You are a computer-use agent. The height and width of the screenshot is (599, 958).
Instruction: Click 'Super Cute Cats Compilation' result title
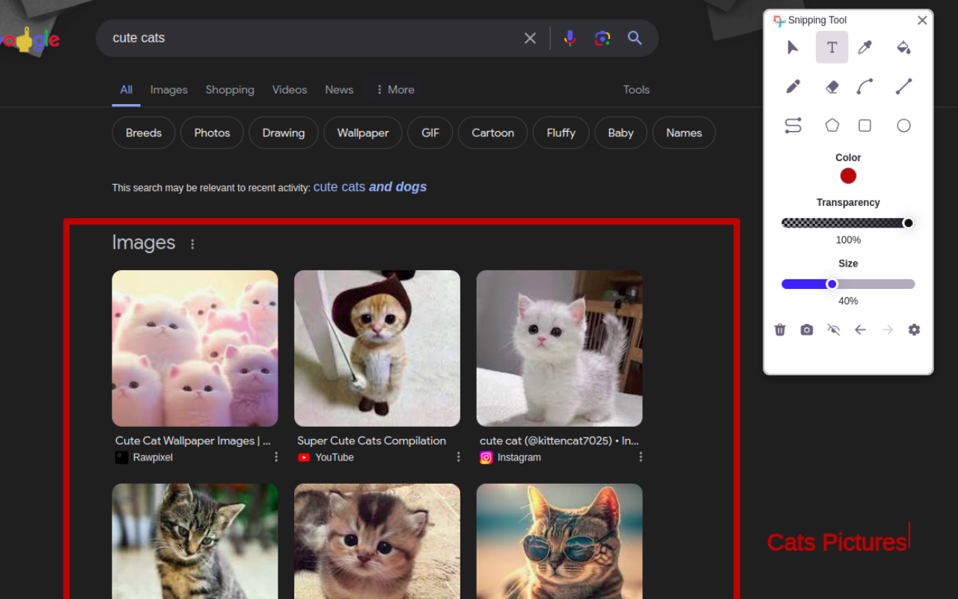(x=371, y=441)
